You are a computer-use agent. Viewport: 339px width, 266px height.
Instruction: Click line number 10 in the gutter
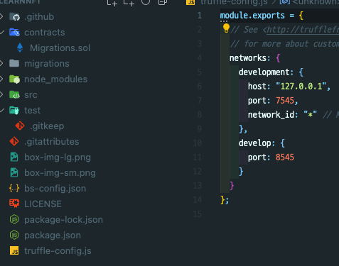pos(197,143)
